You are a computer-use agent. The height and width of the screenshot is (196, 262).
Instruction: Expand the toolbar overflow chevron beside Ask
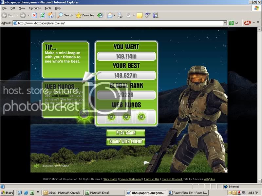(x=258, y=22)
